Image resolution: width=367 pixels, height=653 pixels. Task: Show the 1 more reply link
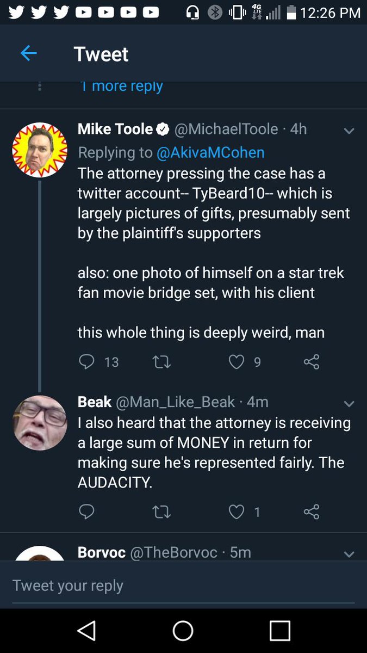point(121,86)
